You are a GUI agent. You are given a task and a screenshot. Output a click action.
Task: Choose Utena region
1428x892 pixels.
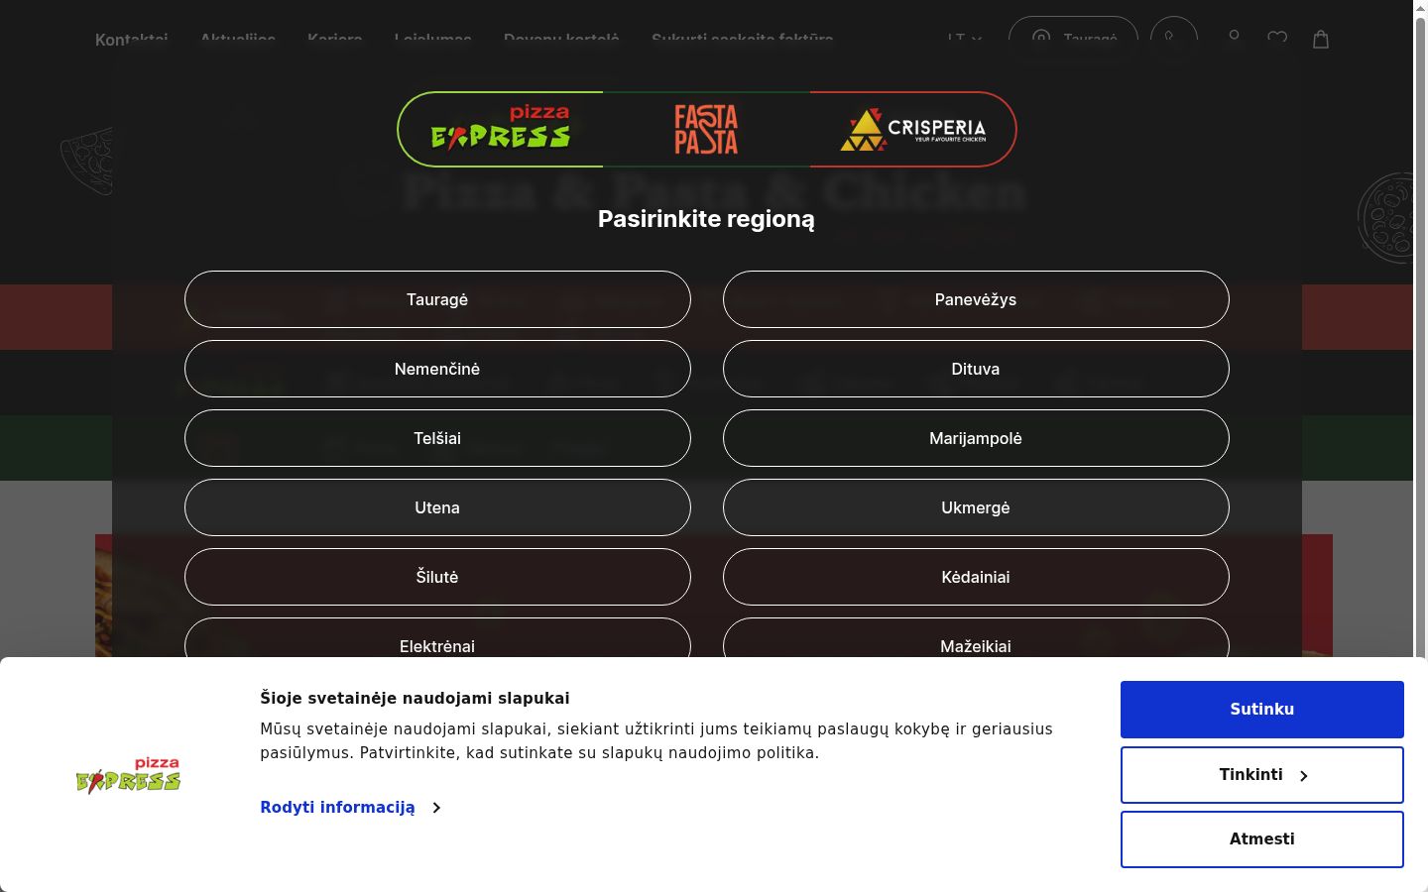tap(437, 507)
